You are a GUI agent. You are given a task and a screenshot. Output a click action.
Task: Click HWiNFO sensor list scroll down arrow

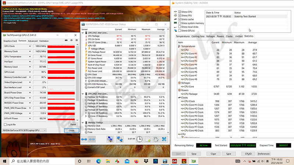(x=168, y=132)
